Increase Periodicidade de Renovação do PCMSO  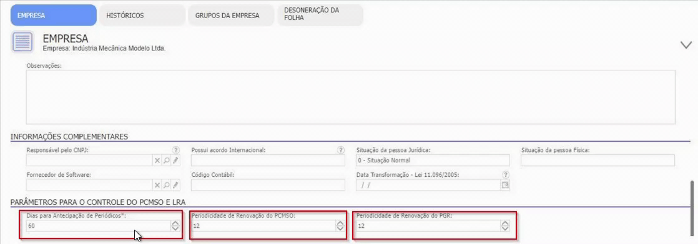(340, 223)
